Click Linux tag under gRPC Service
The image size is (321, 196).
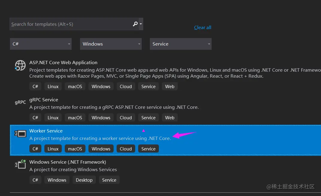coord(53,117)
